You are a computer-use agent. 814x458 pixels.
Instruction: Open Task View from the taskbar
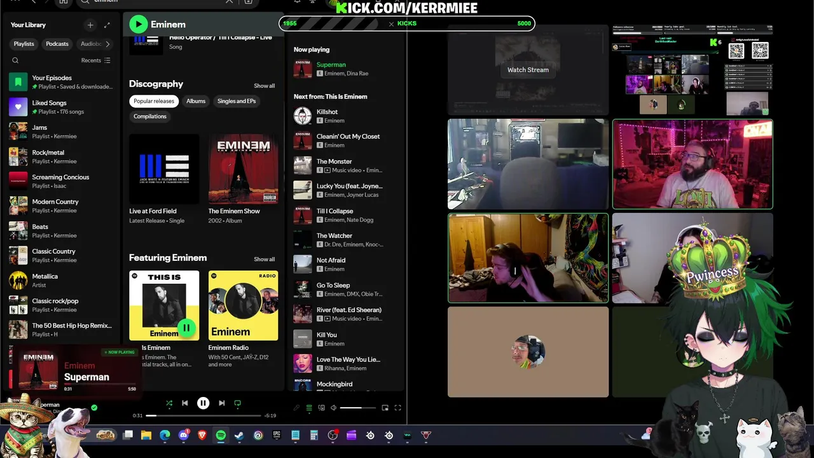(x=128, y=435)
